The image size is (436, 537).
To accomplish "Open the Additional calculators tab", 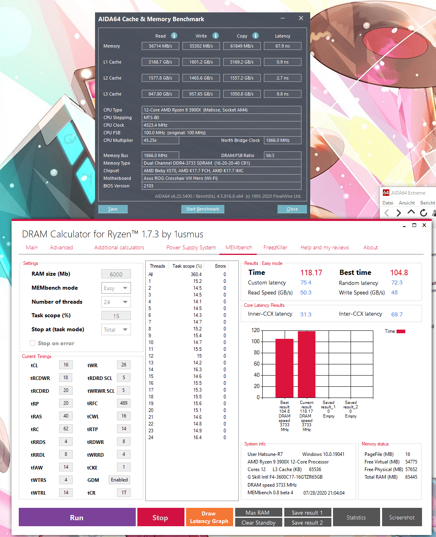I will coord(119,247).
